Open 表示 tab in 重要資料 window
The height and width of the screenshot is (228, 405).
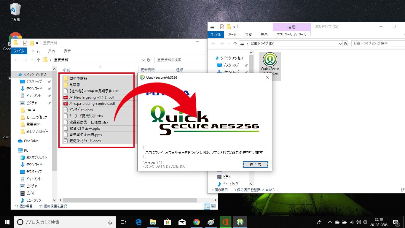(67, 51)
